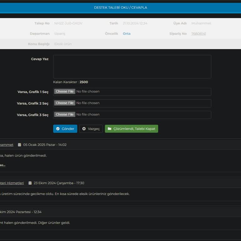The height and width of the screenshot is (241, 241).
Task: Close ticket via Çözümlendi, Talebi Kapat
Action: (131, 129)
